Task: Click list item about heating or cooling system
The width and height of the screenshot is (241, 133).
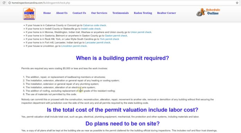Action: pos(73,80)
